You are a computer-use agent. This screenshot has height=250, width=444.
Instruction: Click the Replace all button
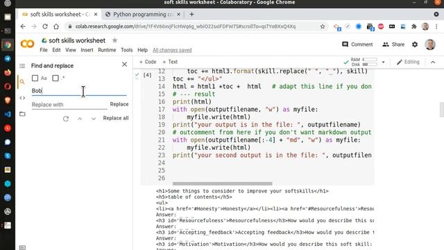116,118
